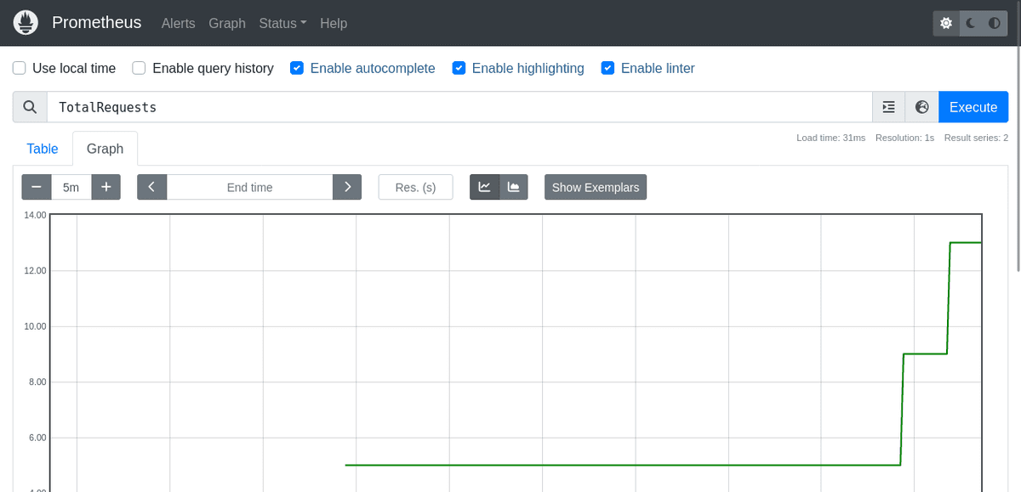Click the Prometheus flame logo icon
Screen dimensions: 1021x492
coord(27,23)
